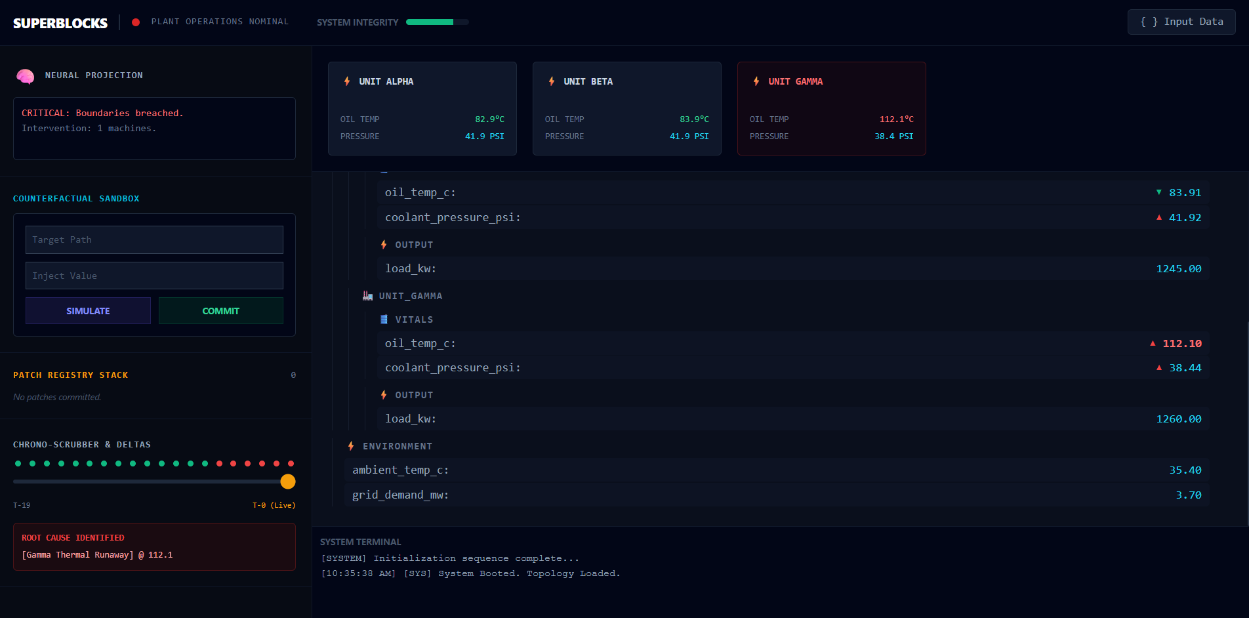Select the first red timeline dot

219,464
